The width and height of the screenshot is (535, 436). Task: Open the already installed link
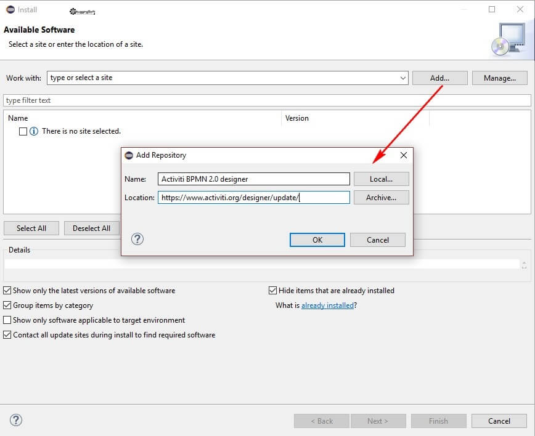tap(327, 305)
